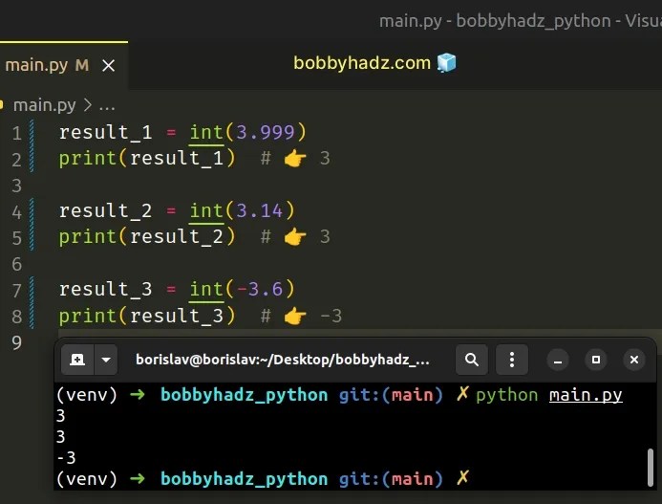Open new terminal tab icon
The height and width of the screenshot is (504, 662).
click(77, 360)
